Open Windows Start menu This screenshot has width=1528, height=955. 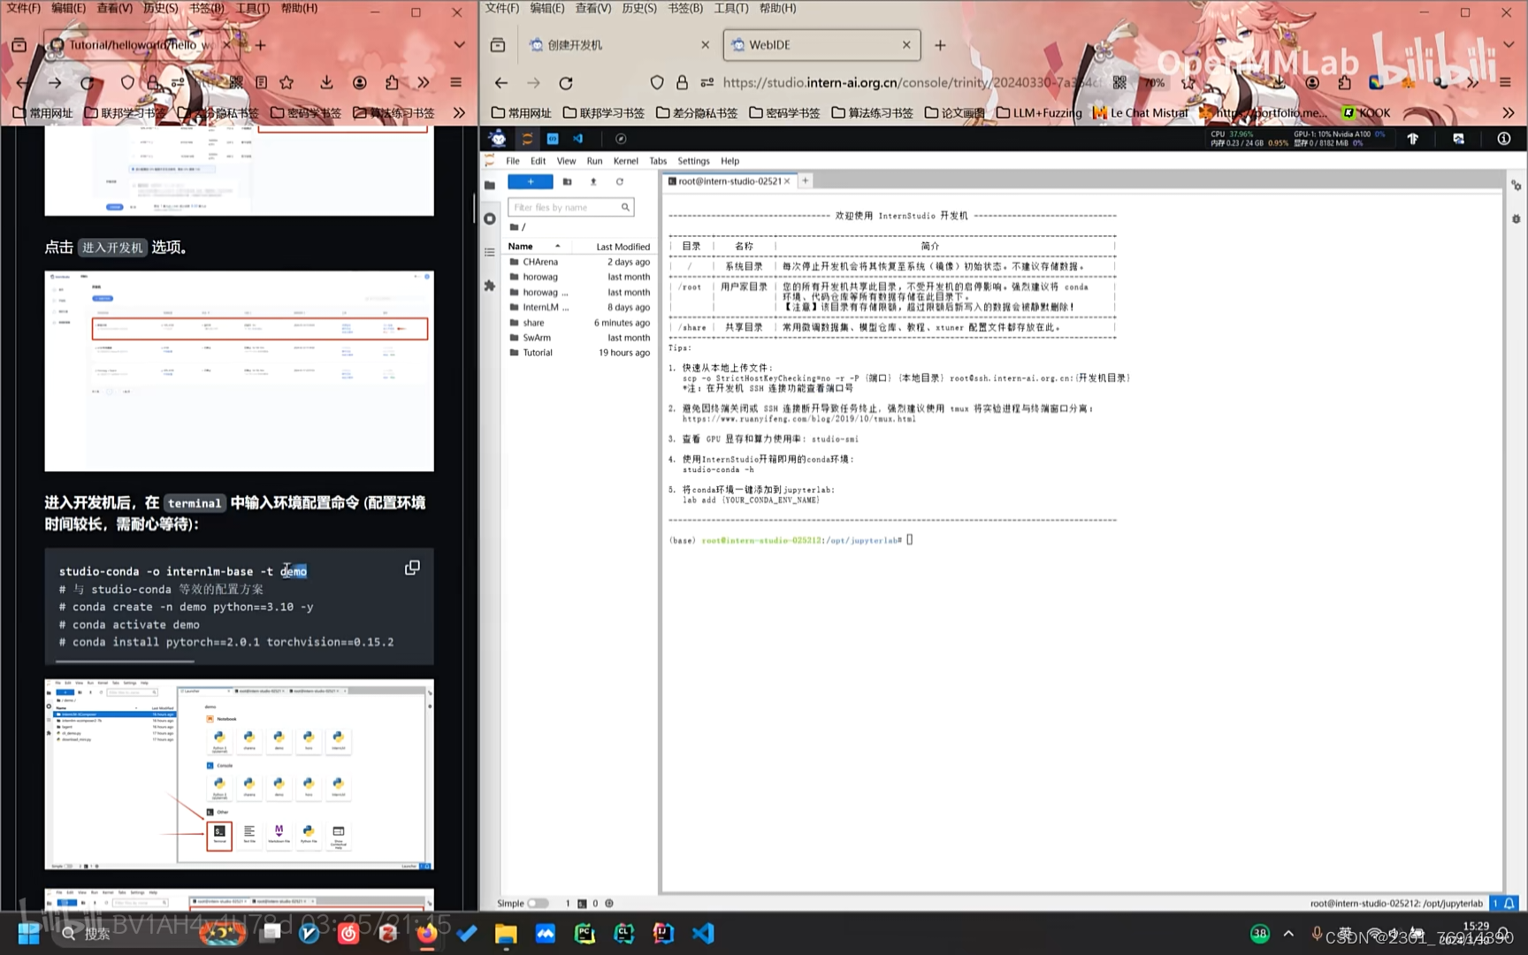coord(28,933)
